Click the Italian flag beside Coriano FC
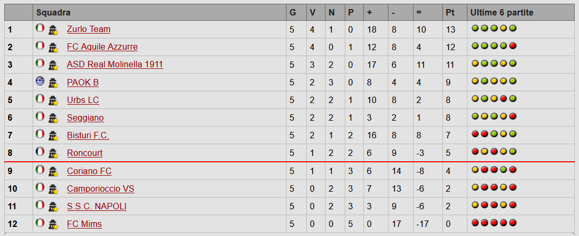 click(40, 170)
